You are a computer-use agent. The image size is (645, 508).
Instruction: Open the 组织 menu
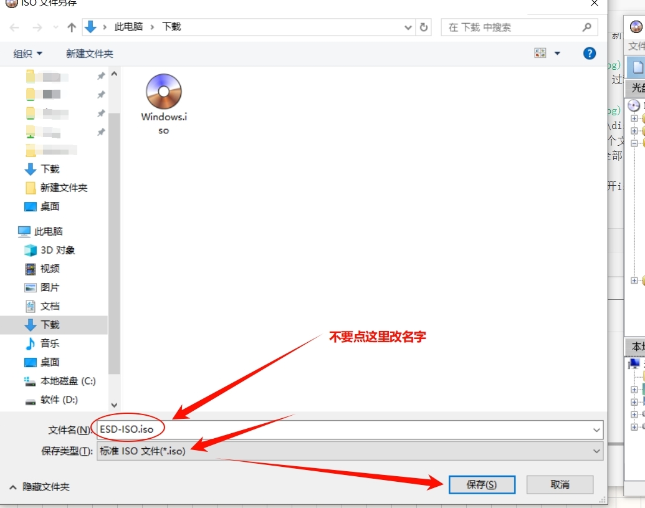(x=28, y=54)
